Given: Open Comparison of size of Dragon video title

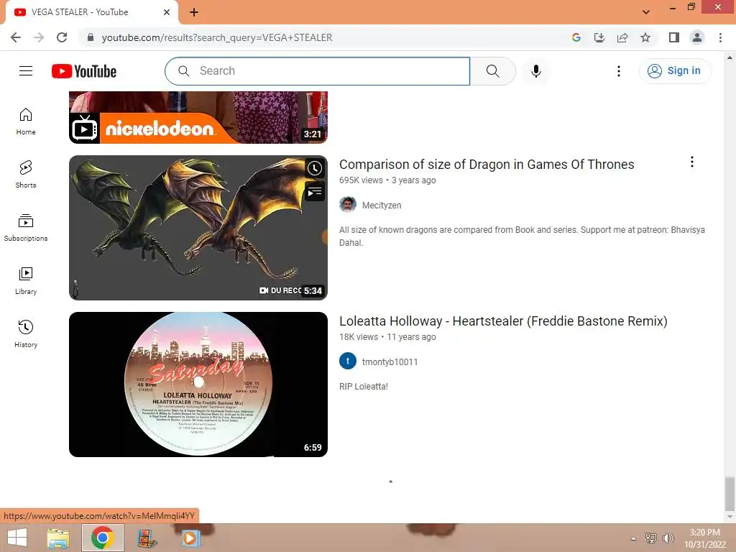Looking at the screenshot, I should click(x=487, y=165).
